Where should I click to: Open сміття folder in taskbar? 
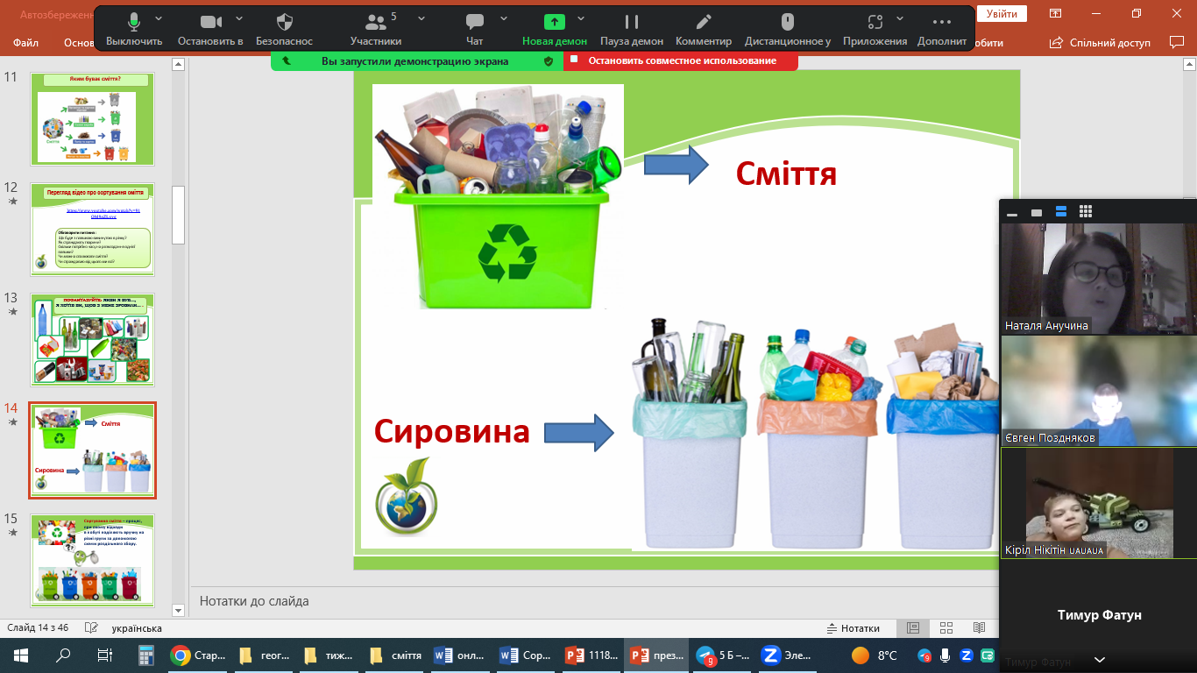click(396, 655)
